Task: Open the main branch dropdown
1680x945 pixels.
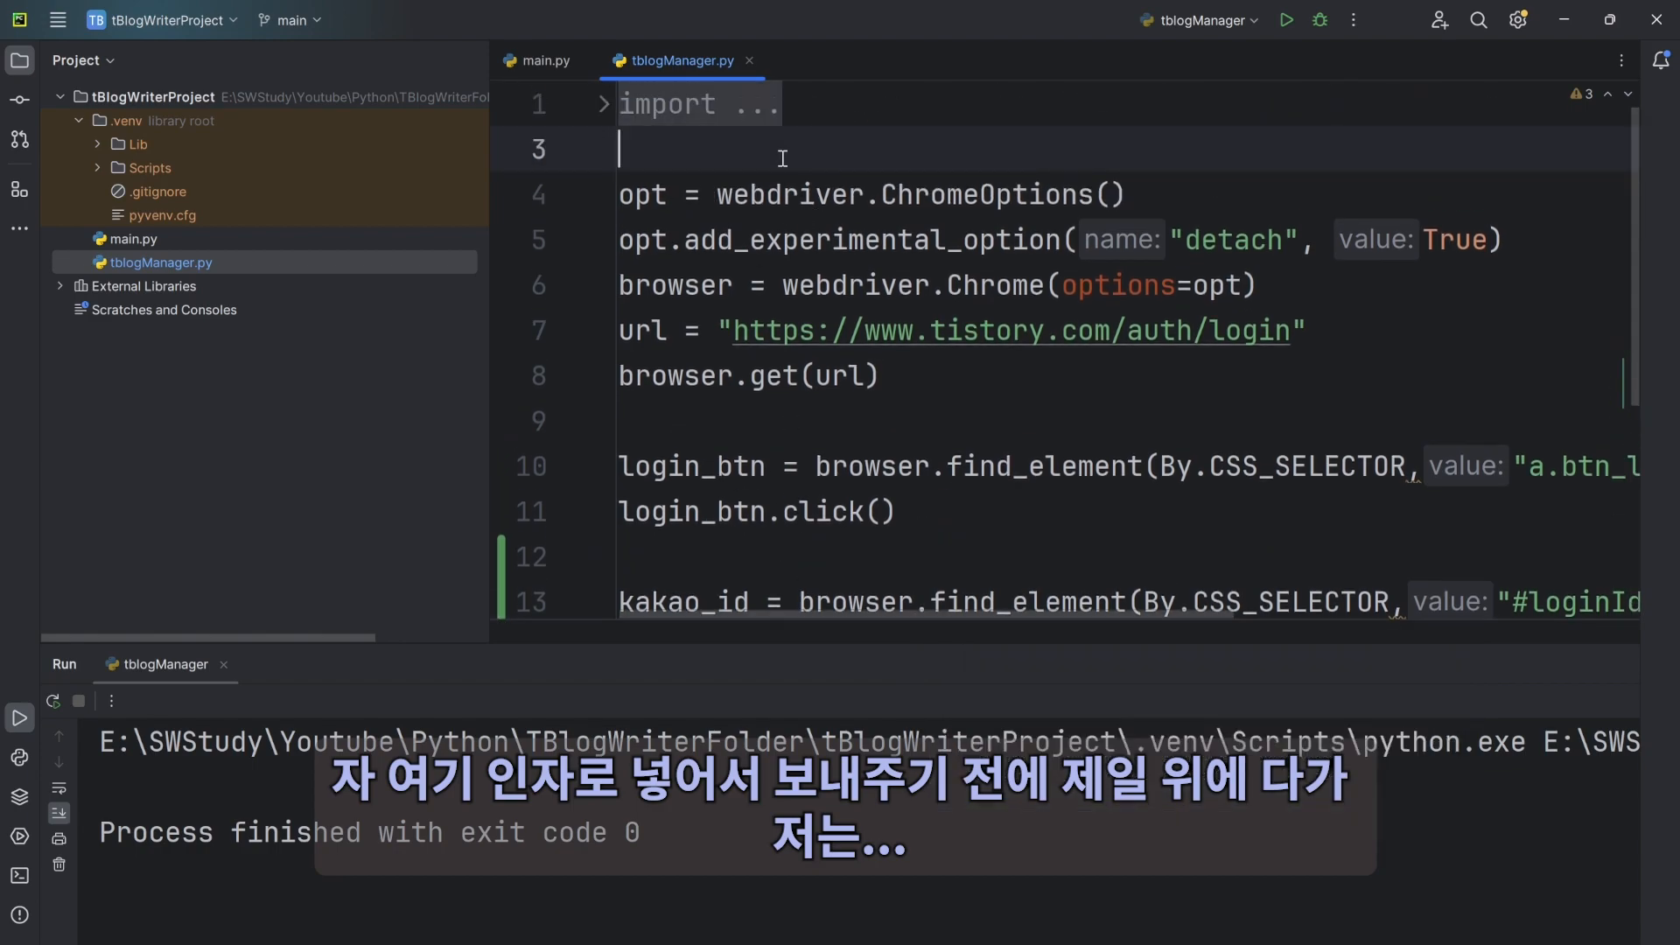Action: coord(290,20)
